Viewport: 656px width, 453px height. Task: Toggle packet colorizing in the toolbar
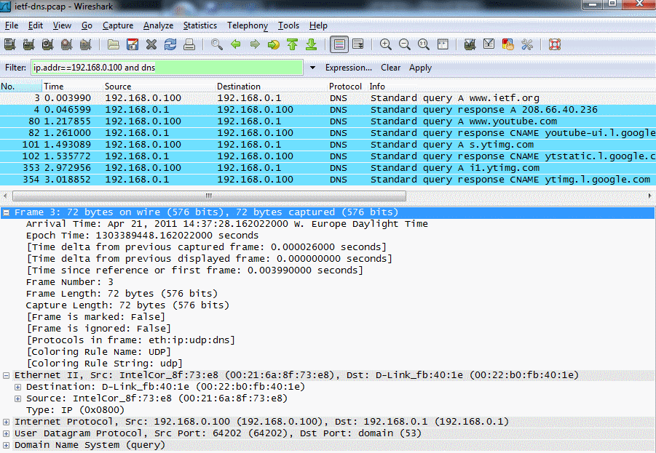coord(339,44)
